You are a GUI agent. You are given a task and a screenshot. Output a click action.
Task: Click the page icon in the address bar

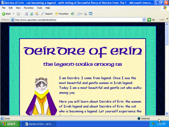pos(13,20)
